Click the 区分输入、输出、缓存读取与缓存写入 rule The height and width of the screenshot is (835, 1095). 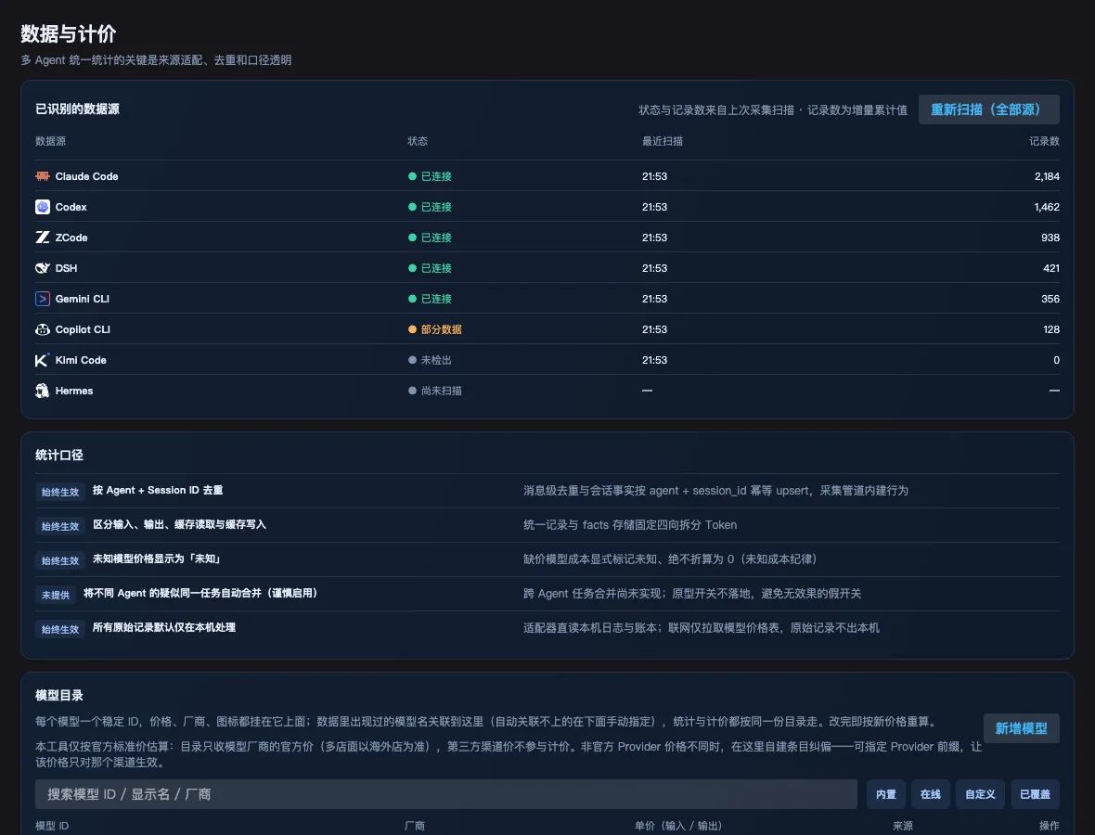[179, 524]
